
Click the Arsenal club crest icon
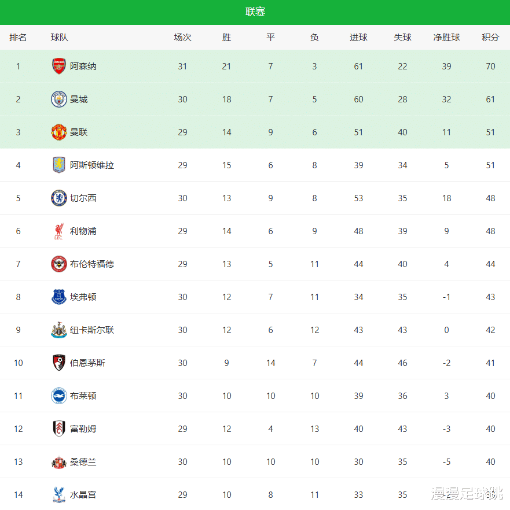tap(59, 66)
